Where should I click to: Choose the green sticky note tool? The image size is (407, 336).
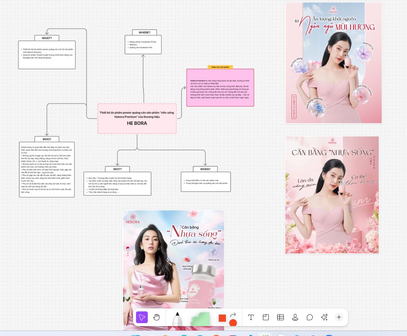pyautogui.click(x=201, y=319)
